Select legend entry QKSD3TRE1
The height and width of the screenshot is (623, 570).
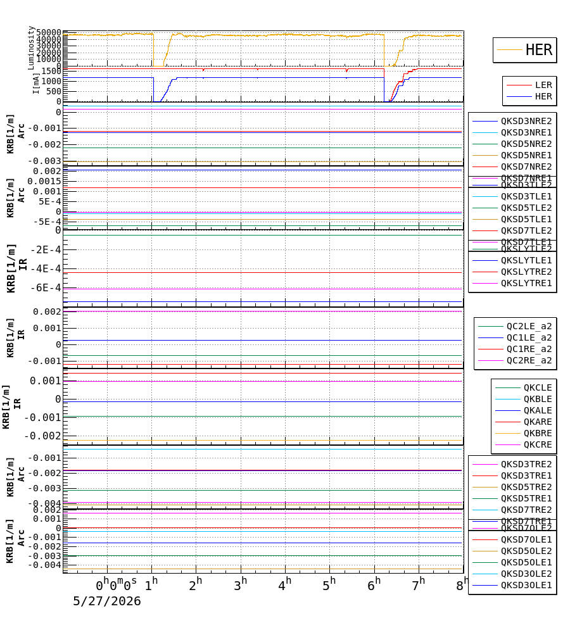click(x=526, y=476)
